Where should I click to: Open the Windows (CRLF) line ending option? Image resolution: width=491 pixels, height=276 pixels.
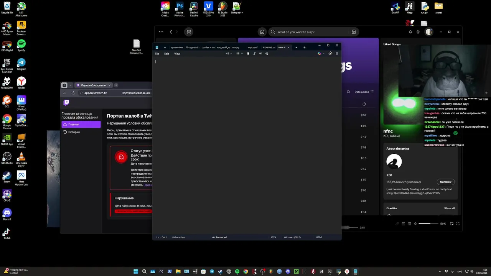pyautogui.click(x=292, y=237)
